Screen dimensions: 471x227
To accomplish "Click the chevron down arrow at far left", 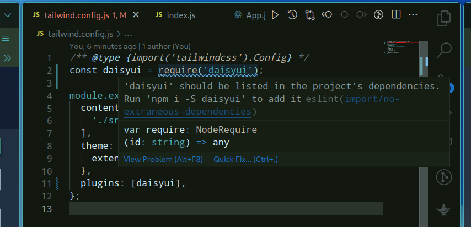I will point(8,16).
